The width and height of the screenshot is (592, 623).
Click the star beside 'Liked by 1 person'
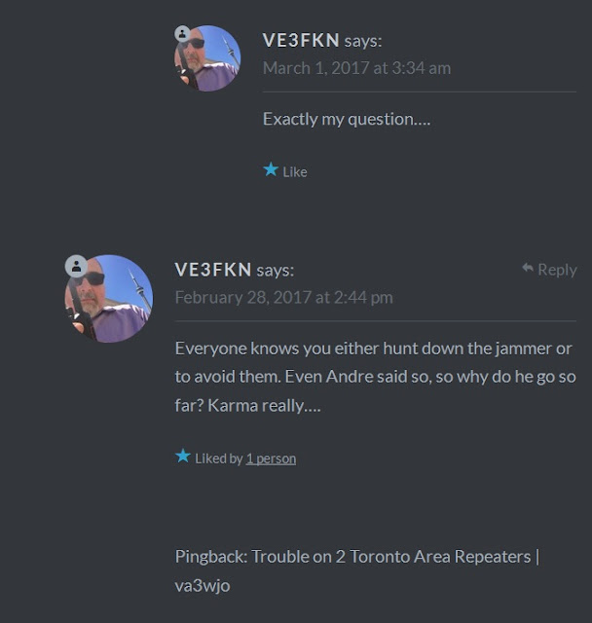pyautogui.click(x=183, y=456)
